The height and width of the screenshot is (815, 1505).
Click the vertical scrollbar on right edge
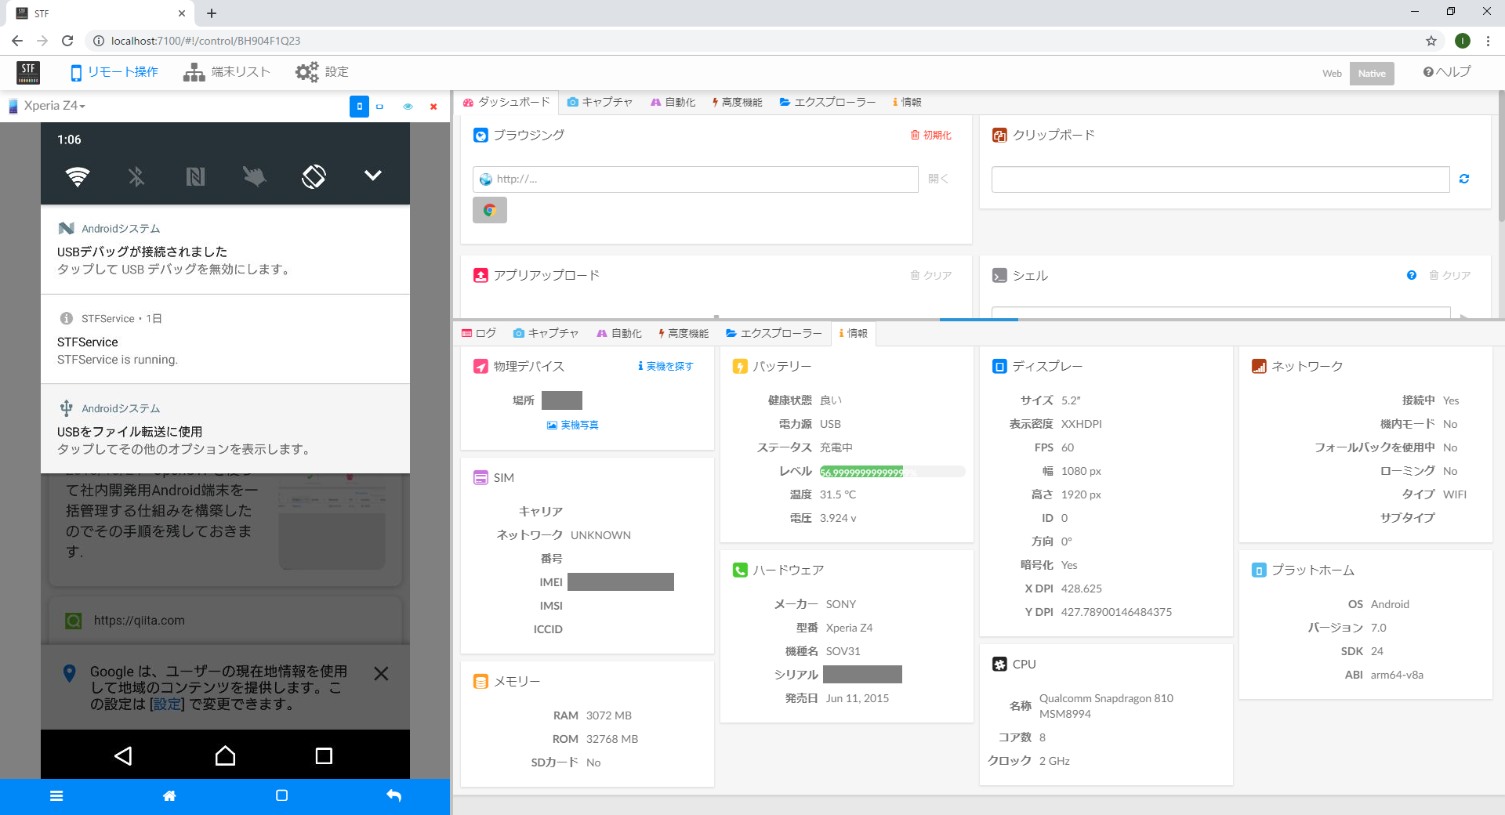pyautogui.click(x=1501, y=157)
